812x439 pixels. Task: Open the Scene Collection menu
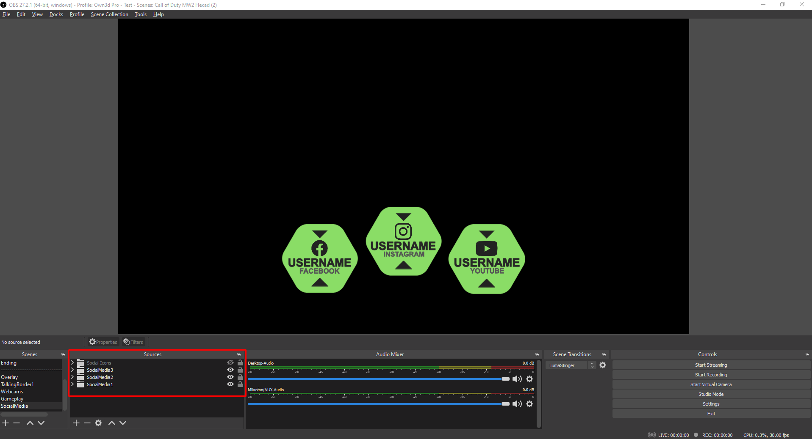109,14
